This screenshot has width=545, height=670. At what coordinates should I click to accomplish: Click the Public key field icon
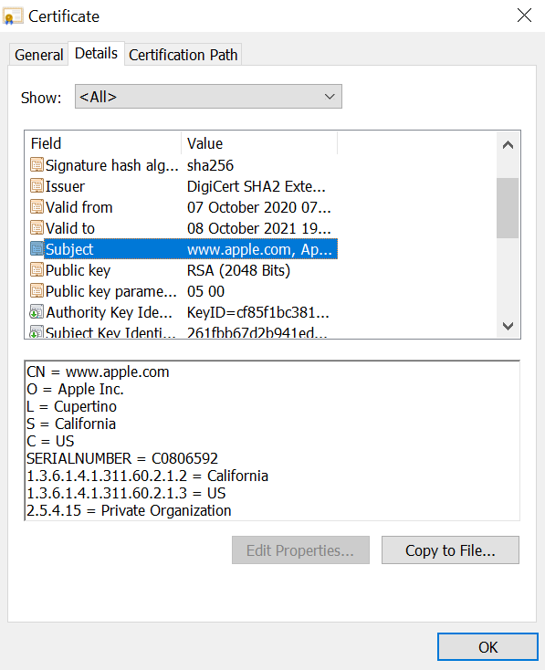(x=37, y=269)
